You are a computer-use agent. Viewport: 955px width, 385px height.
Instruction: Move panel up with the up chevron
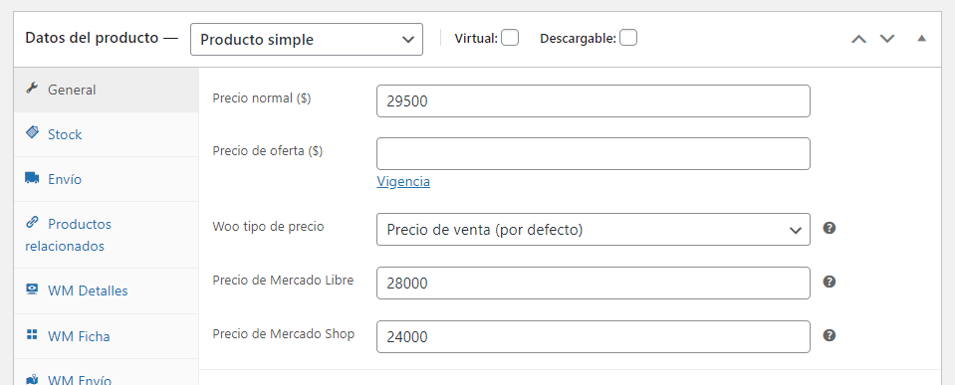[858, 39]
